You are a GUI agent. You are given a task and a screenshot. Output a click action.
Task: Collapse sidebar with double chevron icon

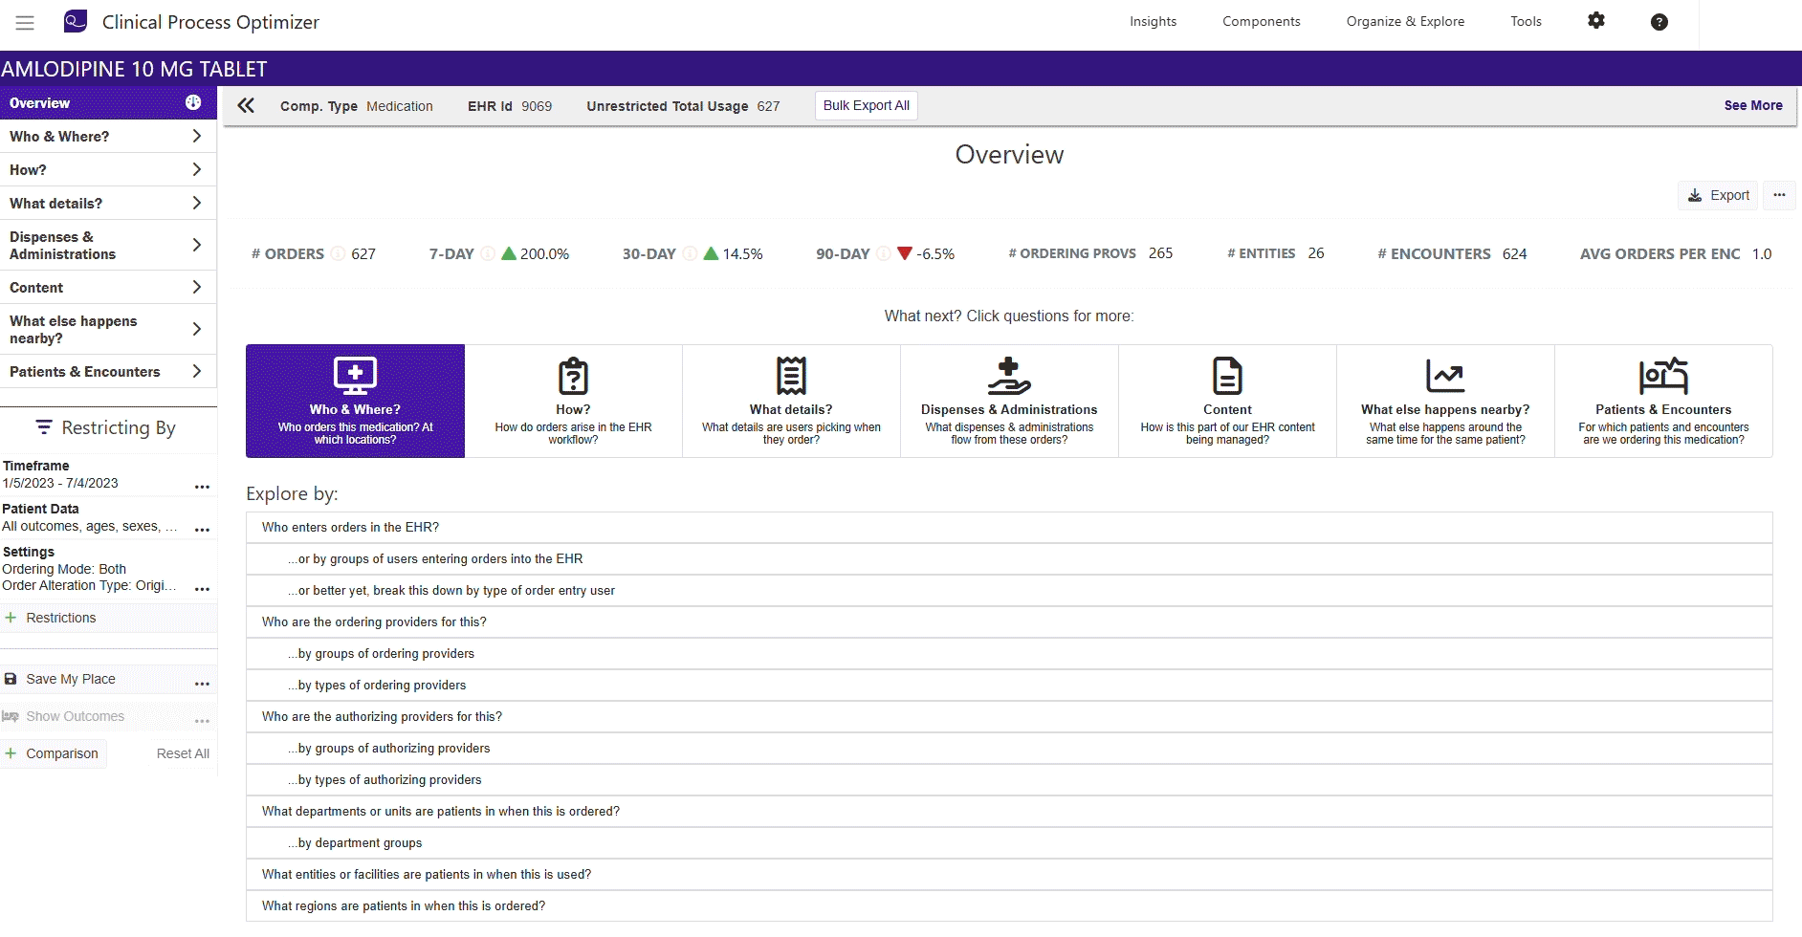246,106
